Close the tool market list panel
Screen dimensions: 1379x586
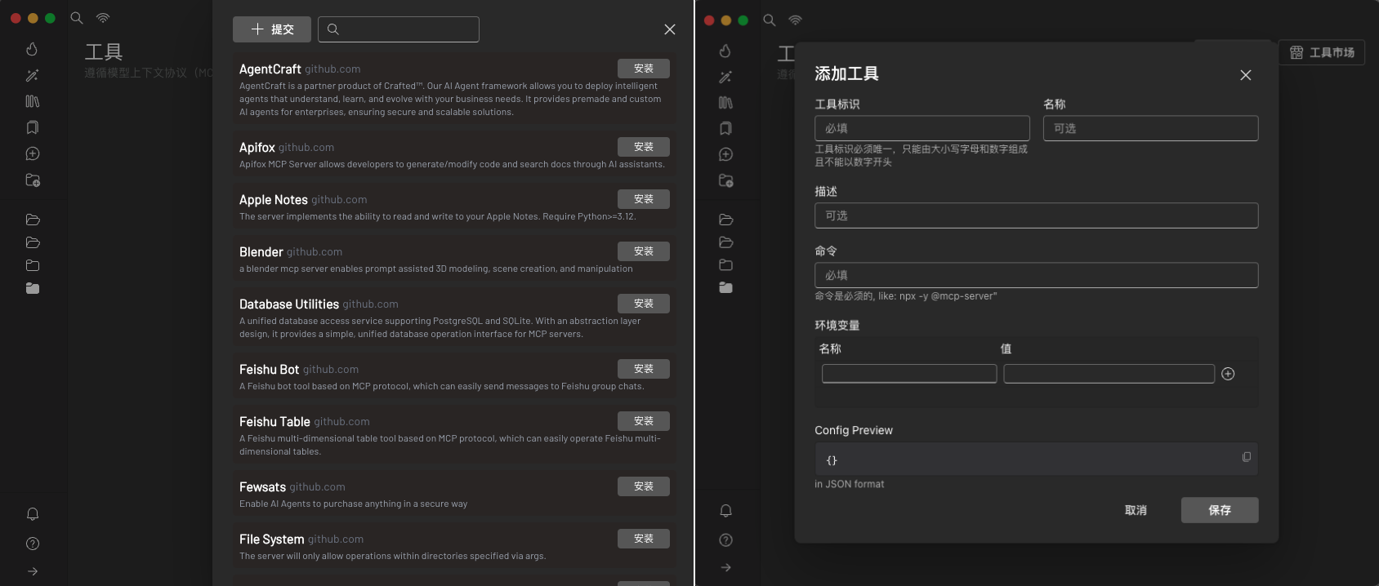tap(670, 29)
